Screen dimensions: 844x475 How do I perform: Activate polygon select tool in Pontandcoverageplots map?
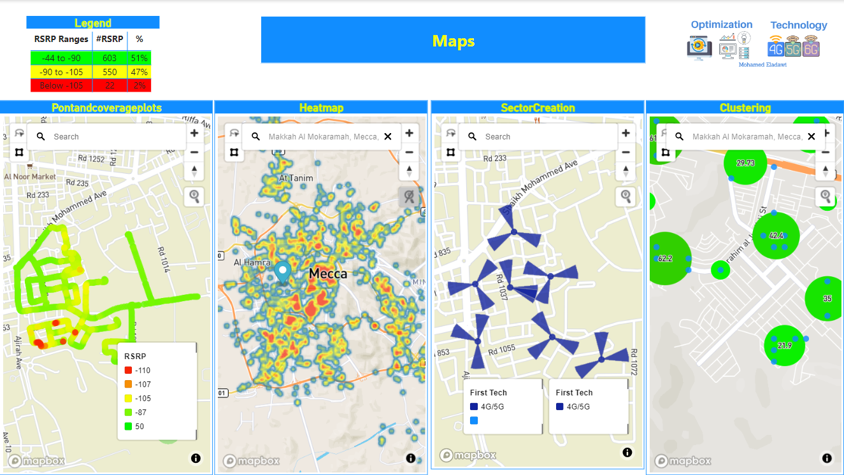(x=19, y=152)
